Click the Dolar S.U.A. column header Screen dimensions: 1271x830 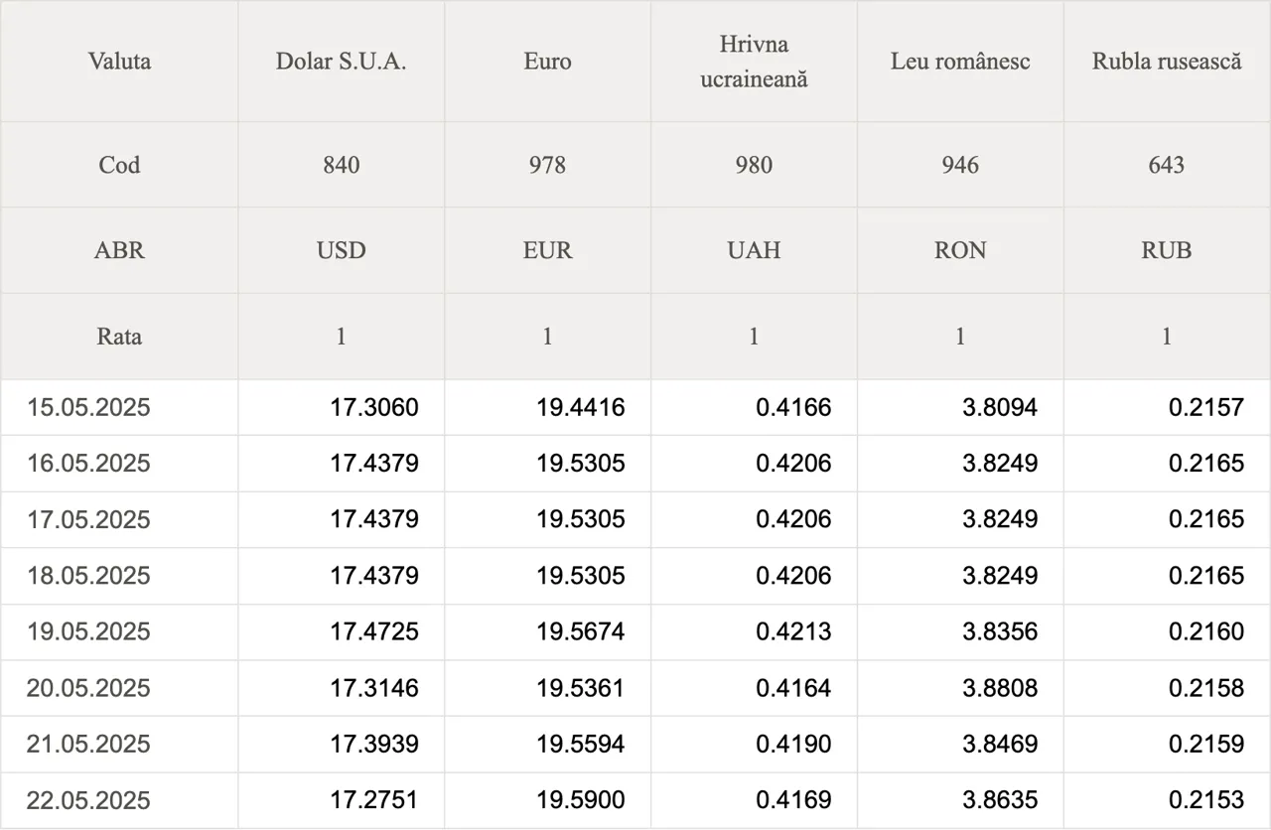(x=341, y=62)
